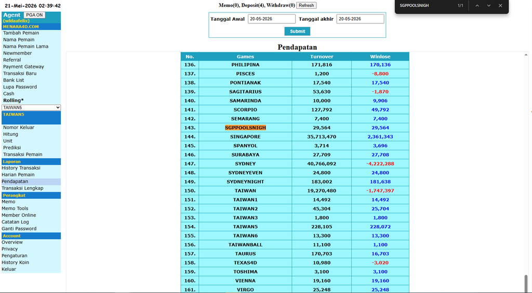Open Bank List link
The height and width of the screenshot is (293, 532).
pyautogui.click(x=14, y=80)
